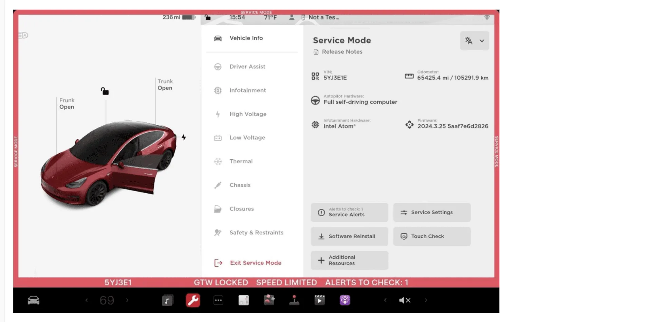This screenshot has height=322, width=649.
Task: Open the Release Notes link
Action: click(338, 52)
